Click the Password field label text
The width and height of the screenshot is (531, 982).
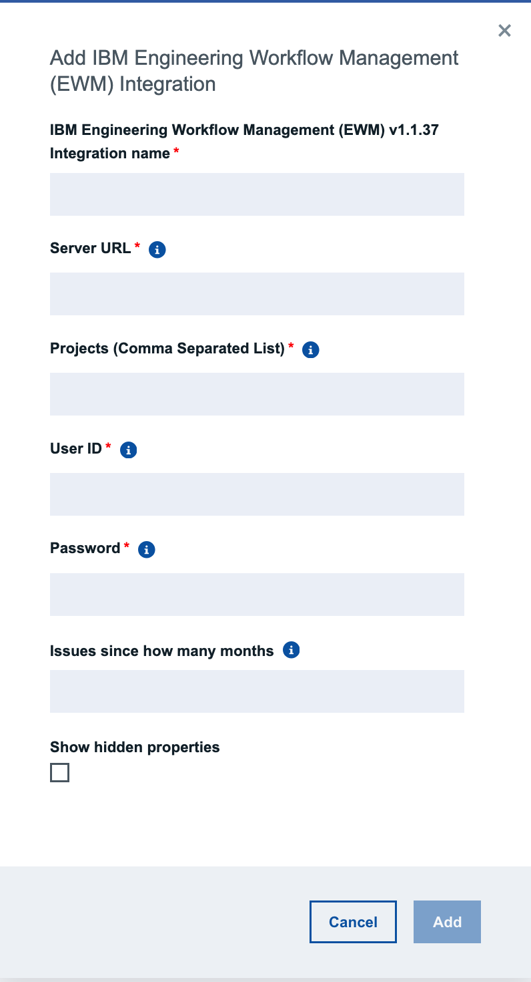coord(85,548)
